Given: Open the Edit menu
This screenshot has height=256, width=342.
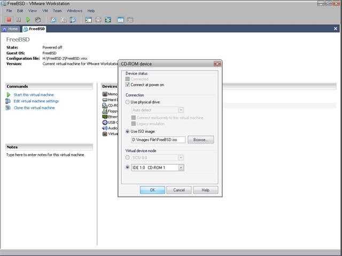Looking at the screenshot, I should (x=20, y=11).
